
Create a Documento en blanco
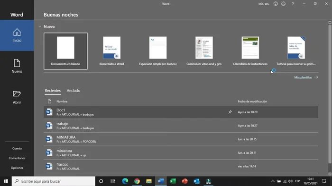(65, 51)
